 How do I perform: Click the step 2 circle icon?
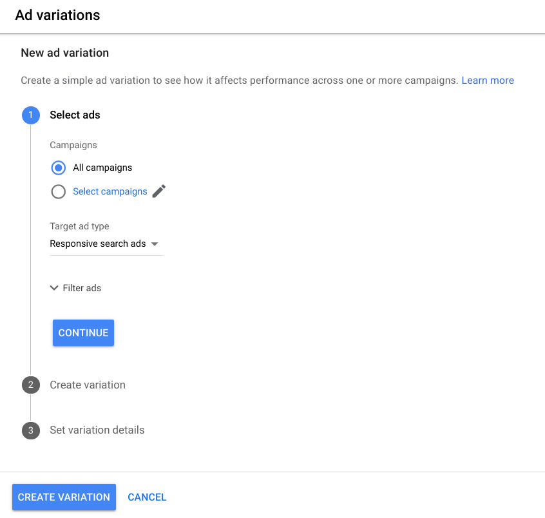point(30,385)
